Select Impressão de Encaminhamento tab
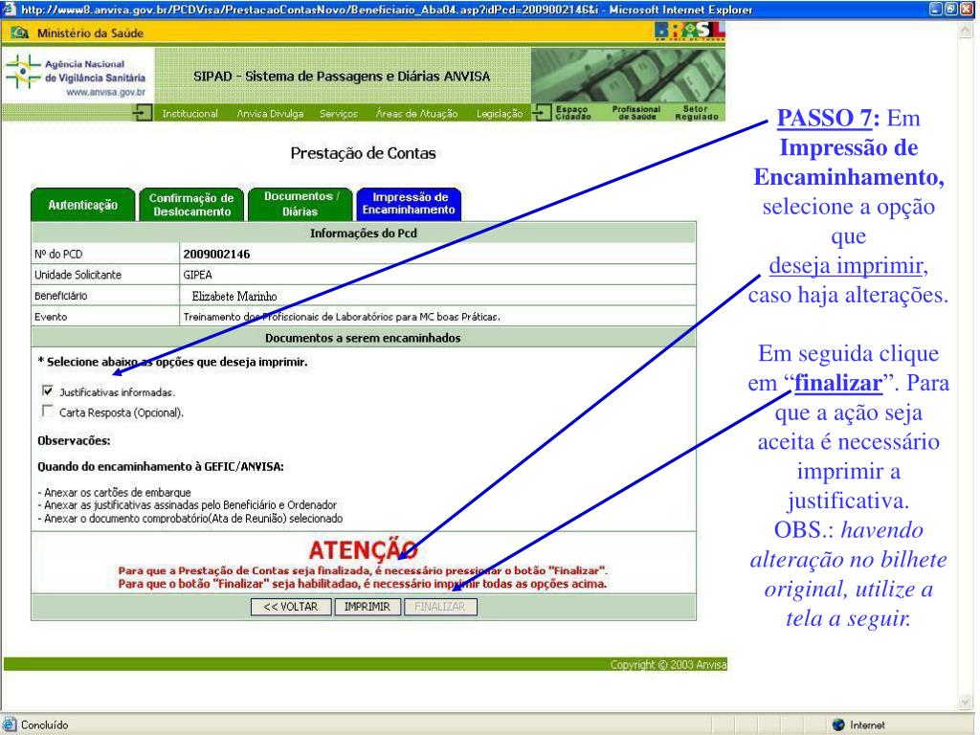Screen dimensions: 980x735 pyautogui.click(x=409, y=203)
